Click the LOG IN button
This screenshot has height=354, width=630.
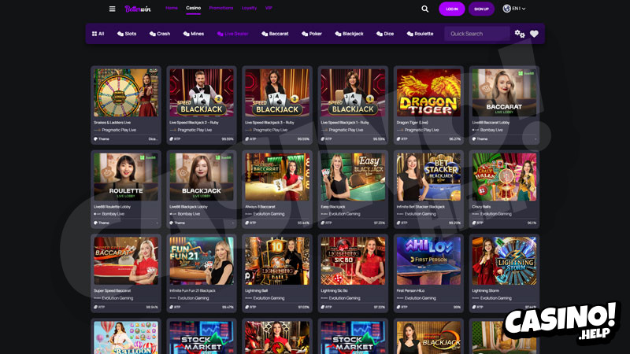pyautogui.click(x=451, y=9)
